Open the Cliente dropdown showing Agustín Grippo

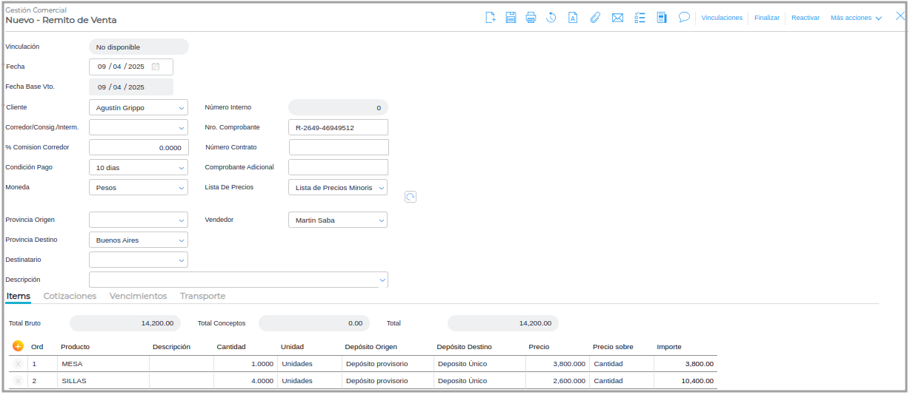(x=139, y=108)
